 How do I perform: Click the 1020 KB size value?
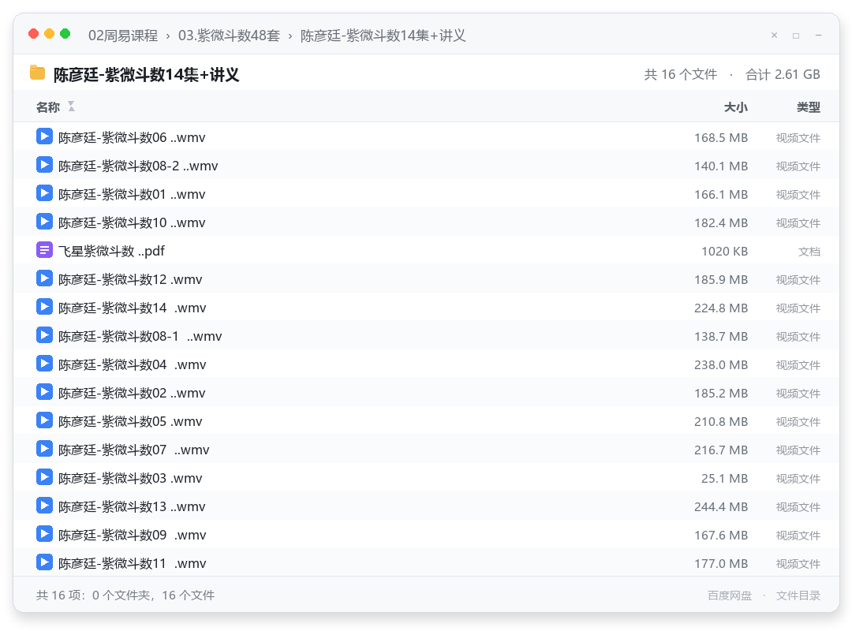tap(724, 251)
